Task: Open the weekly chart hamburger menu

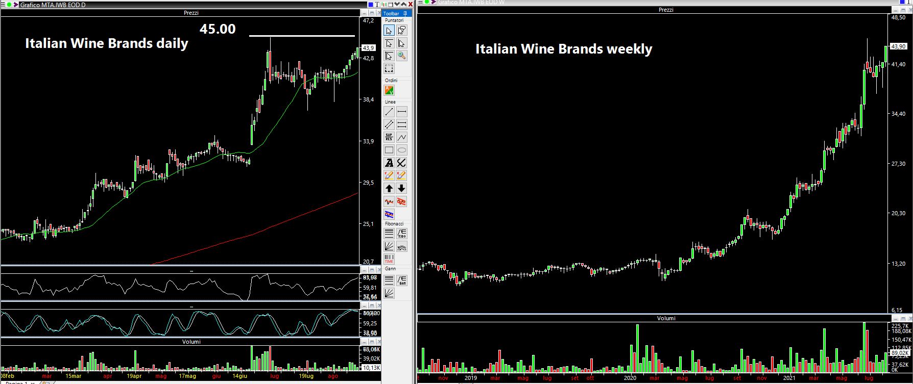Action: point(420,2)
